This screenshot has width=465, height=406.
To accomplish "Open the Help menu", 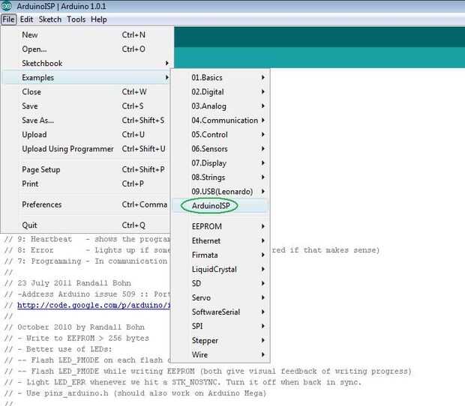I will [x=99, y=19].
